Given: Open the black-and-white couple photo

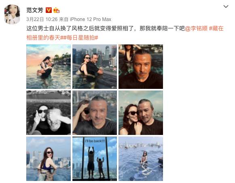Looking at the screenshot, I should tap(49, 113).
